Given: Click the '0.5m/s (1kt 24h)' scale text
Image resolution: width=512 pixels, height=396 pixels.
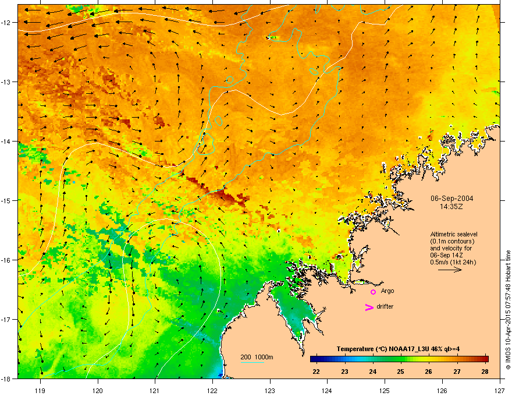Looking at the screenshot, I should (453, 262).
